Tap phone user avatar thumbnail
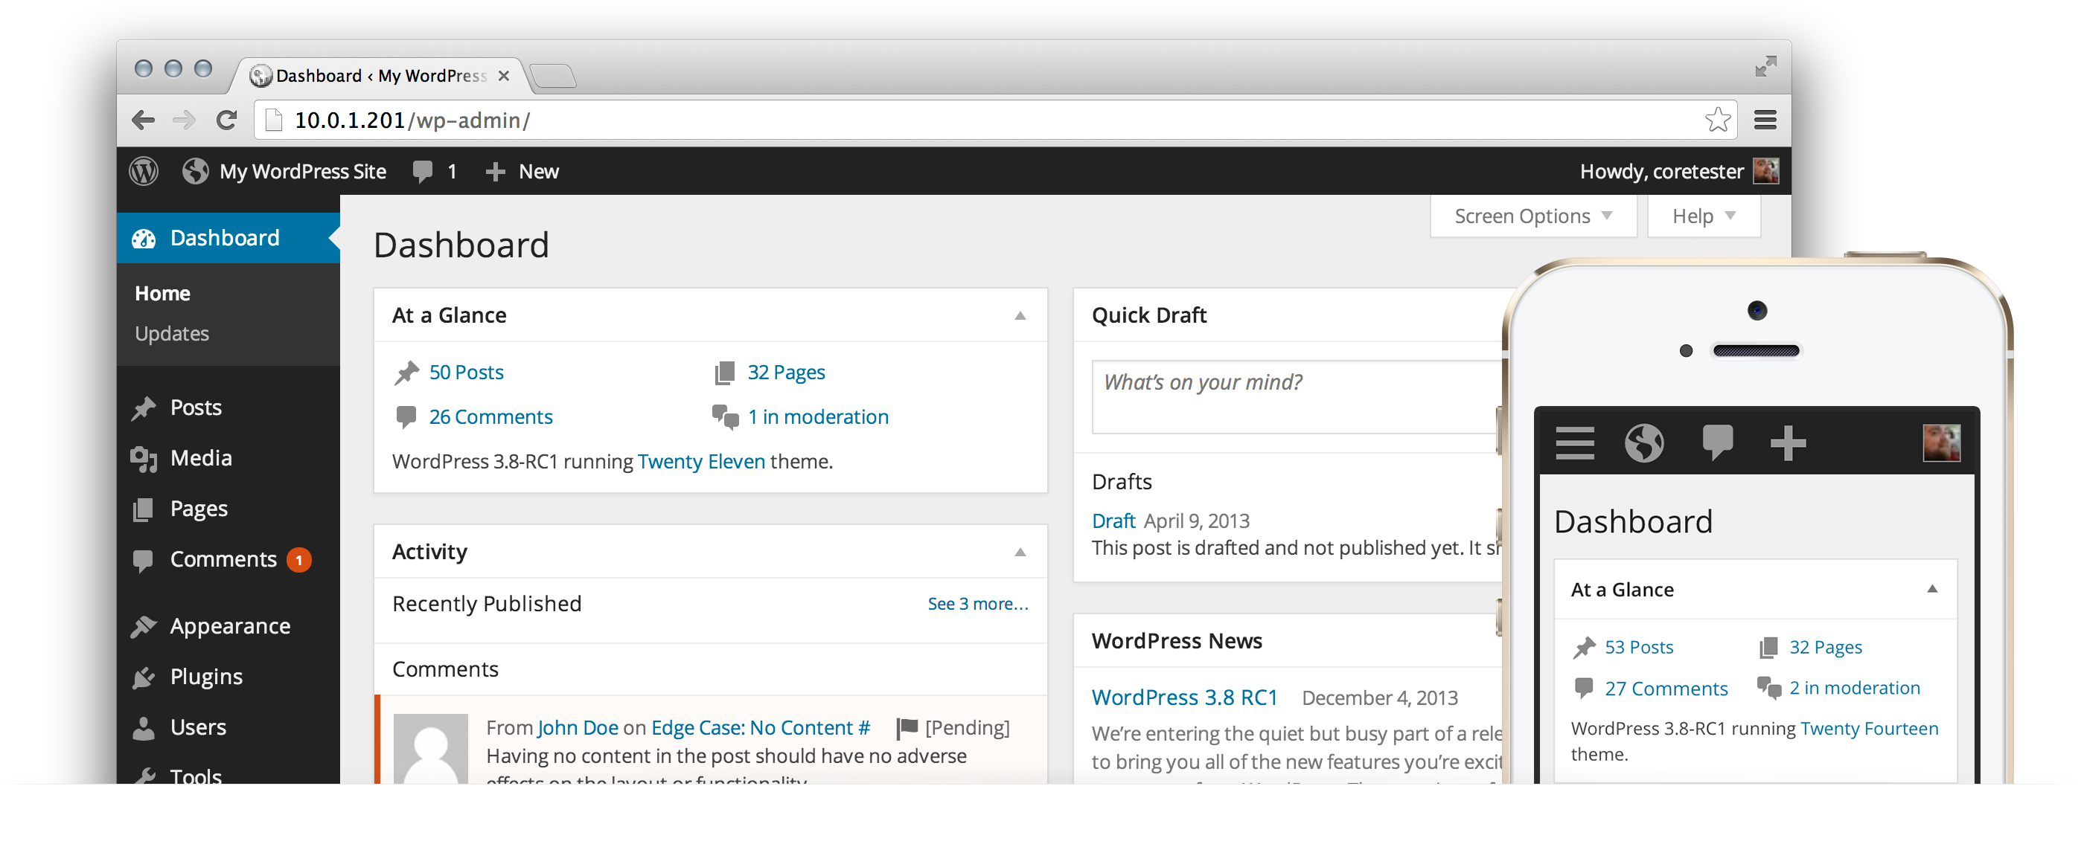2084x847 pixels. tap(1941, 442)
